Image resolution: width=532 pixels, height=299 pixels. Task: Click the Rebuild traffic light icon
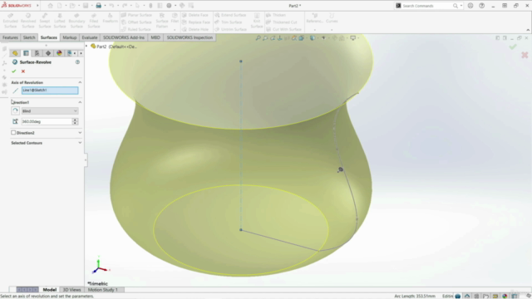[x=150, y=6]
